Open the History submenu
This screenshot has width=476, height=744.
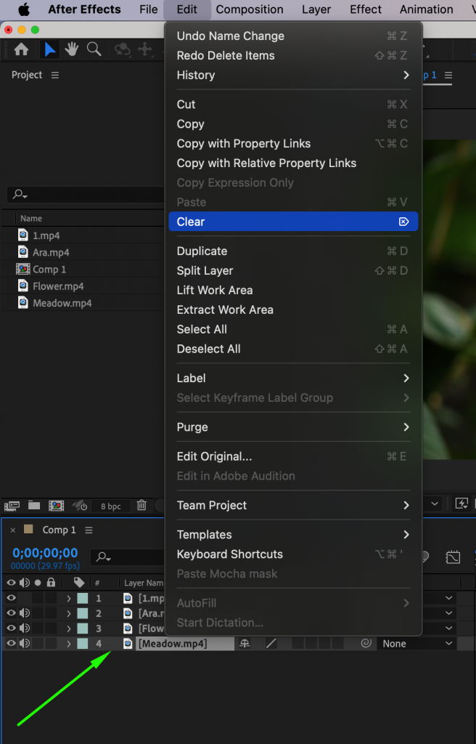[x=196, y=75]
